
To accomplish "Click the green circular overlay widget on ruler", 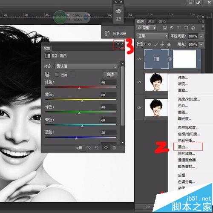I will pyautogui.click(x=60, y=17).
